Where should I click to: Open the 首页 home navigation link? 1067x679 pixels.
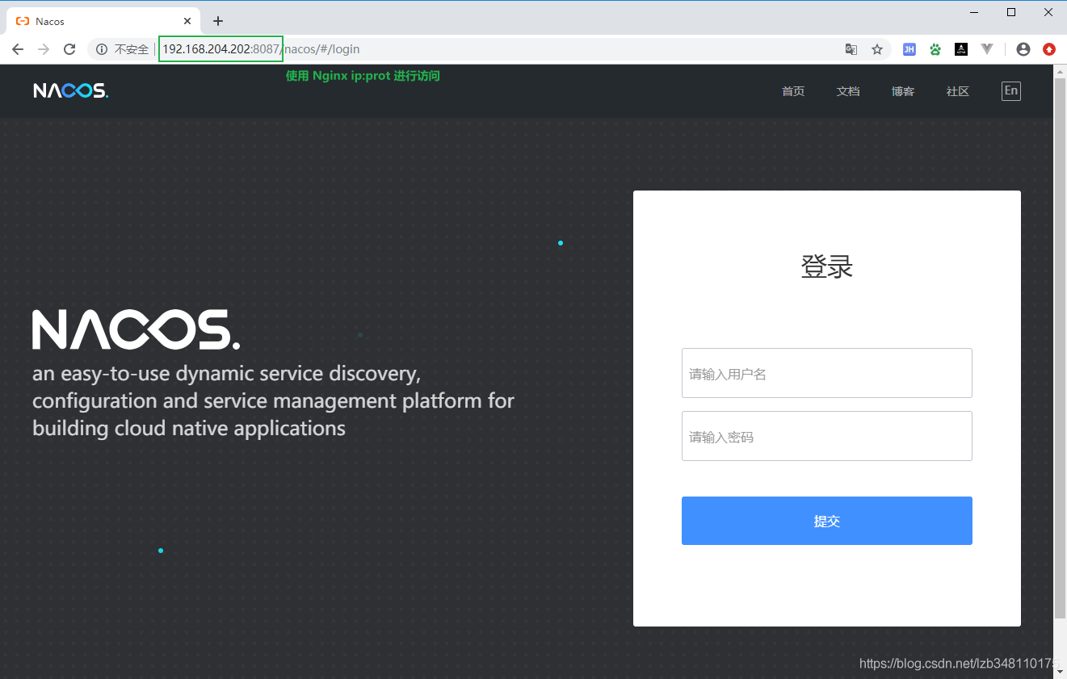[793, 91]
